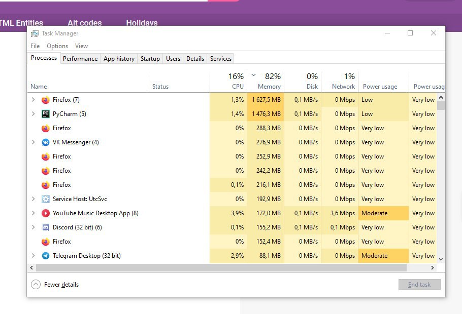
Task: Sort processes by the Disk column header
Action: click(303, 82)
